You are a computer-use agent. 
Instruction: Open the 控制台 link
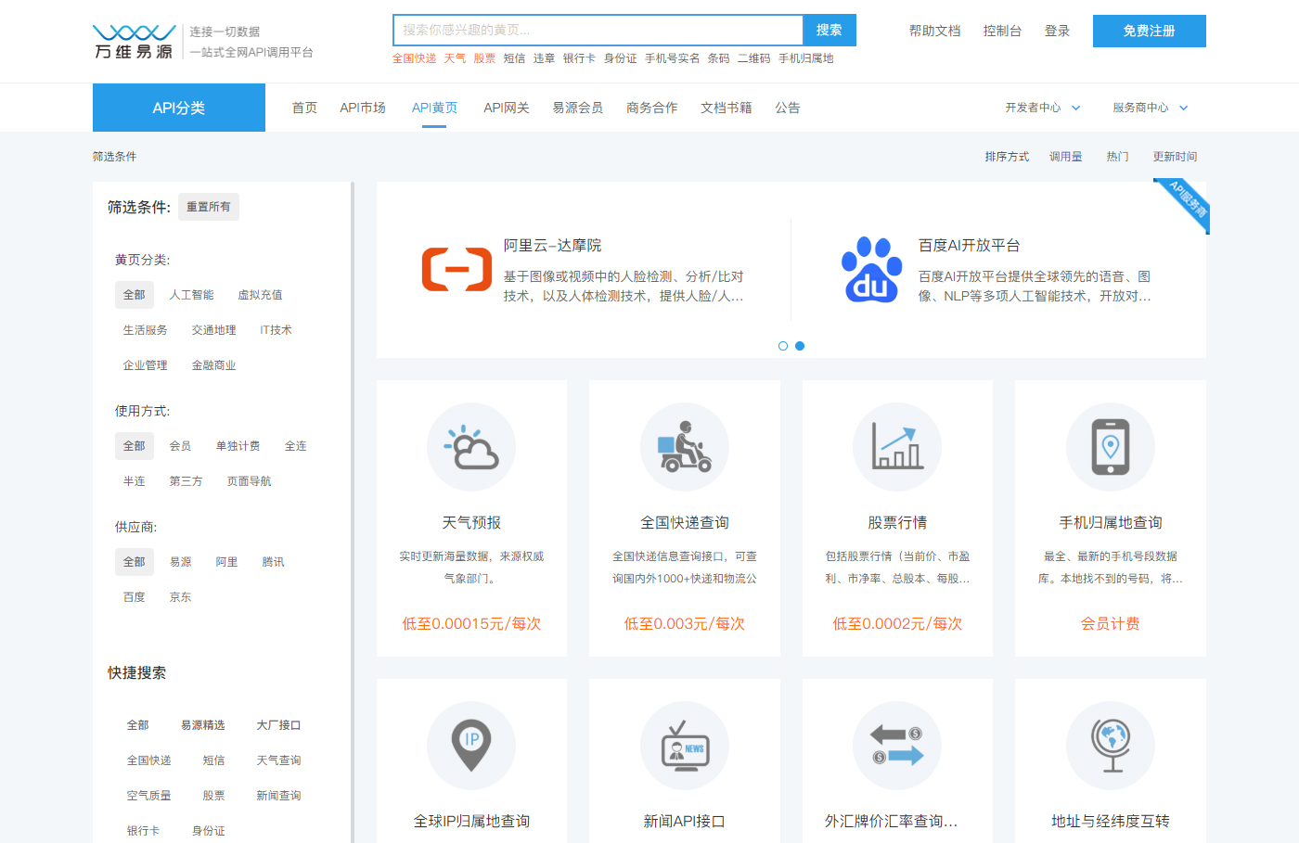1003,31
